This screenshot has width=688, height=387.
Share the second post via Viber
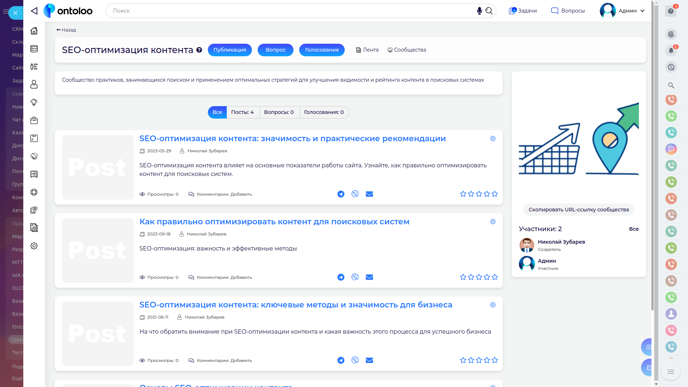[355, 277]
